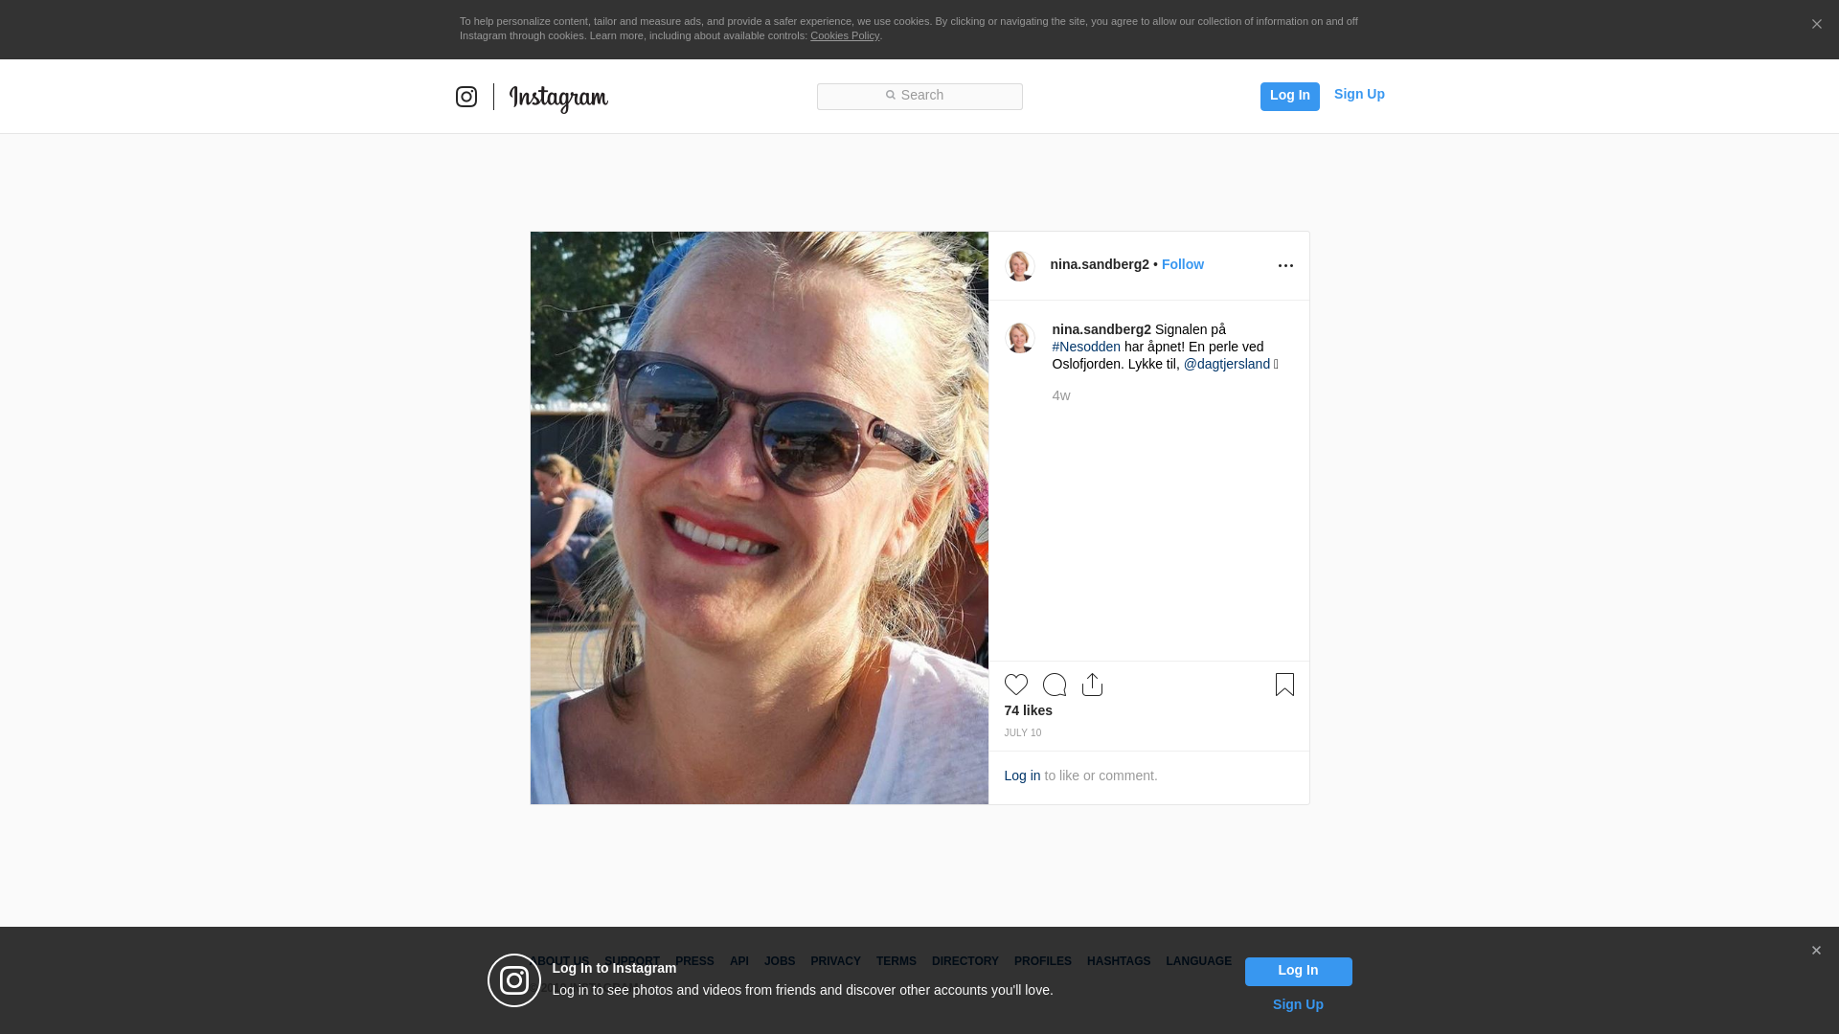Open the API footer link

(x=739, y=961)
